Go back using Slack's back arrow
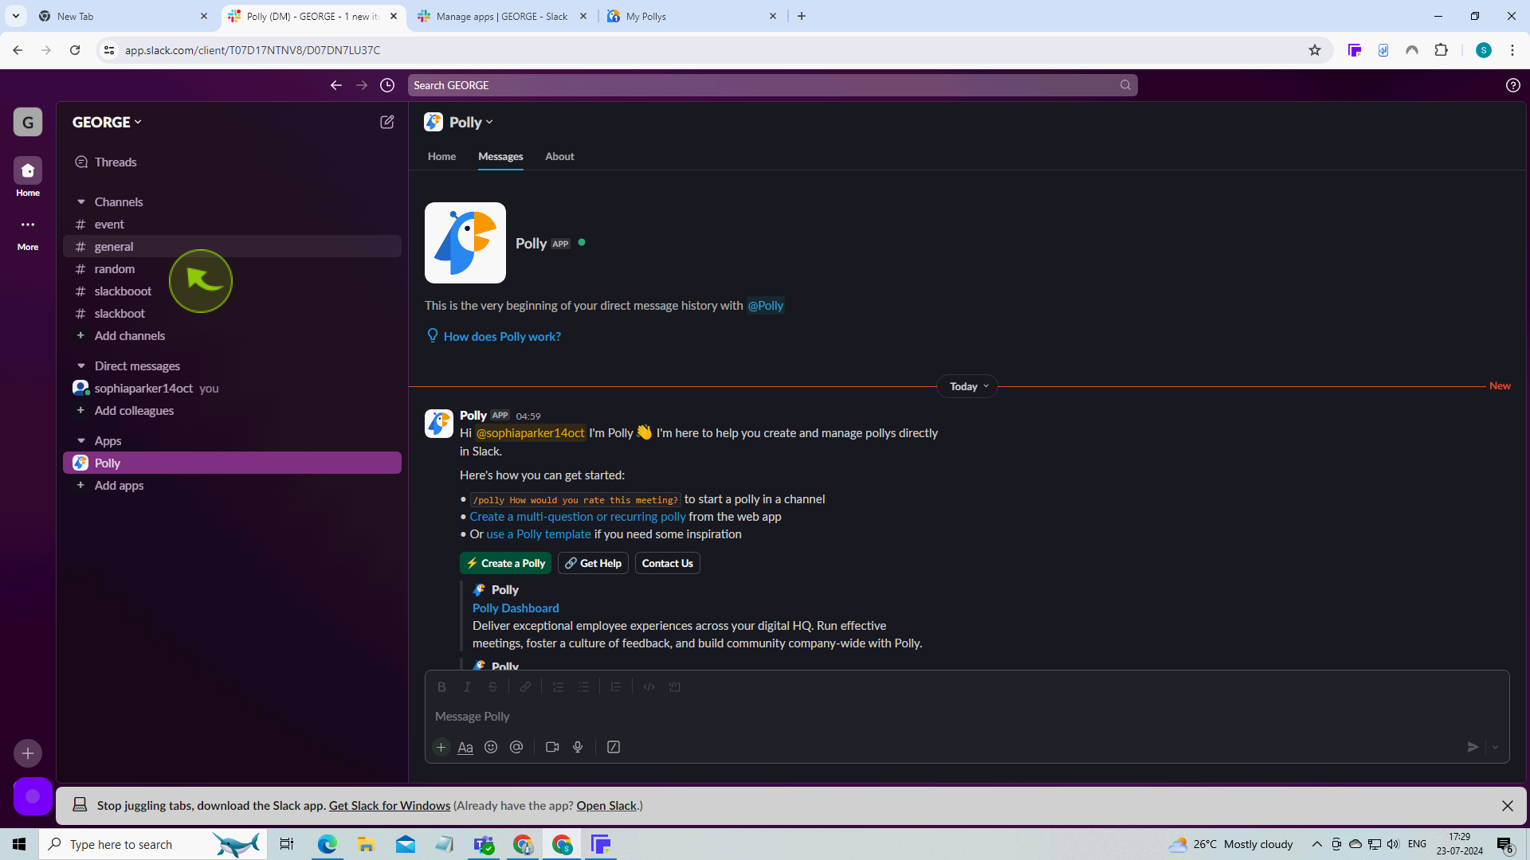This screenshot has width=1530, height=860. click(x=336, y=85)
